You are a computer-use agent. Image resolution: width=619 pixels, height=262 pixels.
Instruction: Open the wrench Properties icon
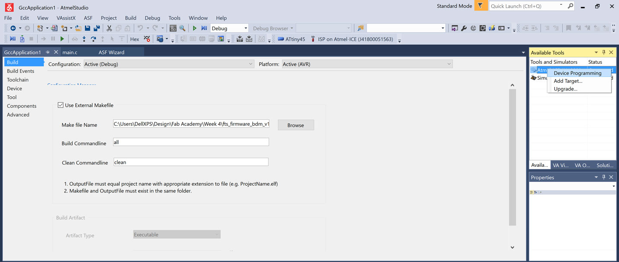[x=464, y=28]
